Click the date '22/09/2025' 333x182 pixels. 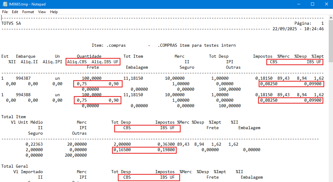[x=285, y=29]
